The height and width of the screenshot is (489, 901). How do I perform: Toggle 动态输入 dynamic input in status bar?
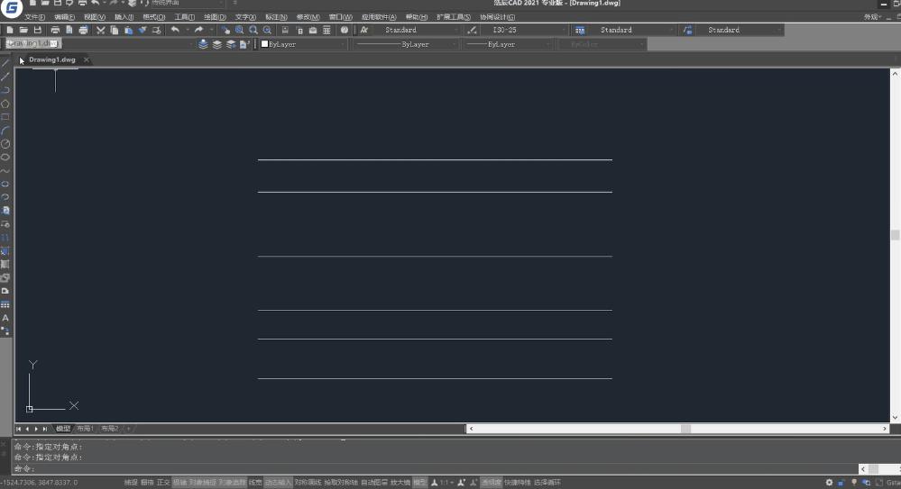[278, 483]
